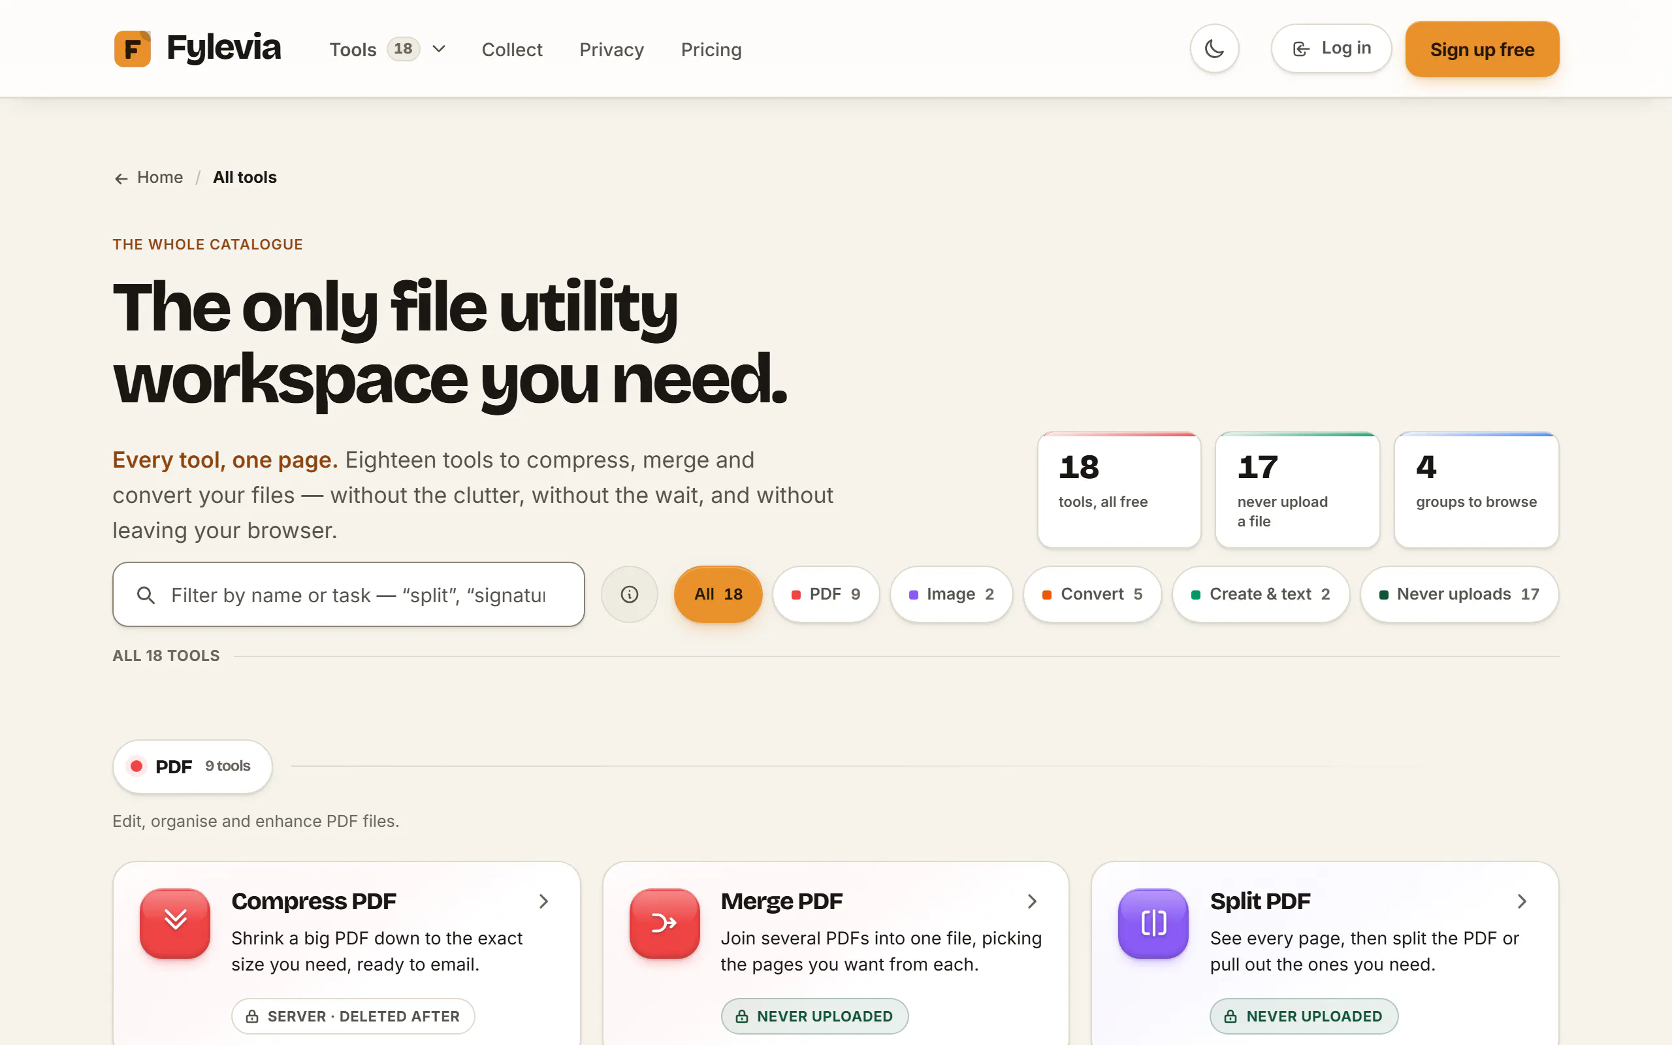Image resolution: width=1672 pixels, height=1045 pixels.
Task: Show only Never uploads tools
Action: click(1459, 594)
